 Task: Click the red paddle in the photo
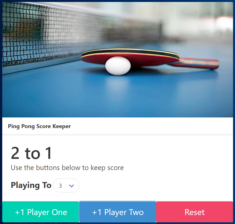click(130, 58)
